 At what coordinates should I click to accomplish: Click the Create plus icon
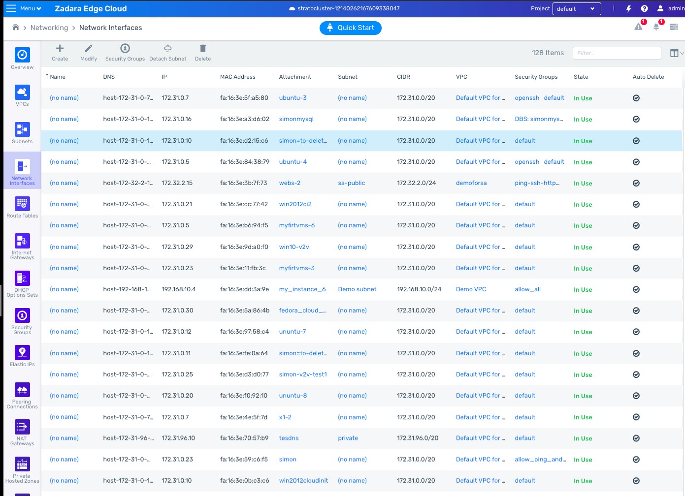tap(60, 48)
